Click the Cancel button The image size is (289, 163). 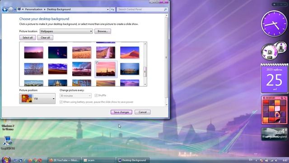[x=143, y=112]
